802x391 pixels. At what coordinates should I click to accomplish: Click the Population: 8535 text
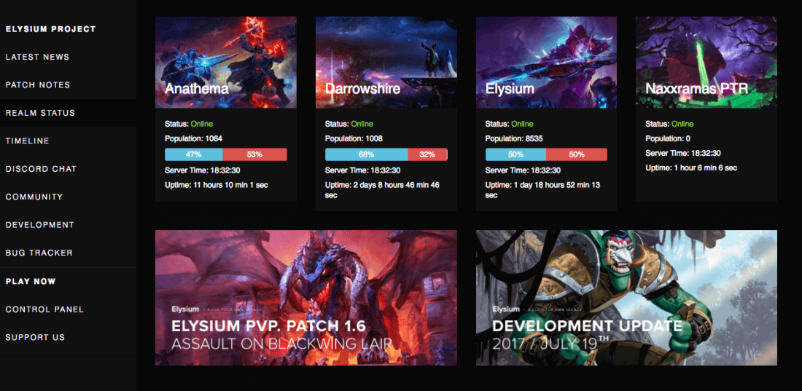[514, 138]
